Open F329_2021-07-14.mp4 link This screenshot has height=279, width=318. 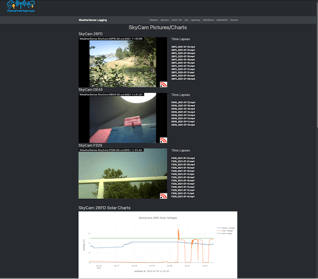183,184
